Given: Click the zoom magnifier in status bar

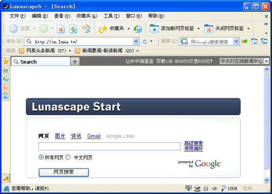Looking at the screenshot, I should [223, 188].
